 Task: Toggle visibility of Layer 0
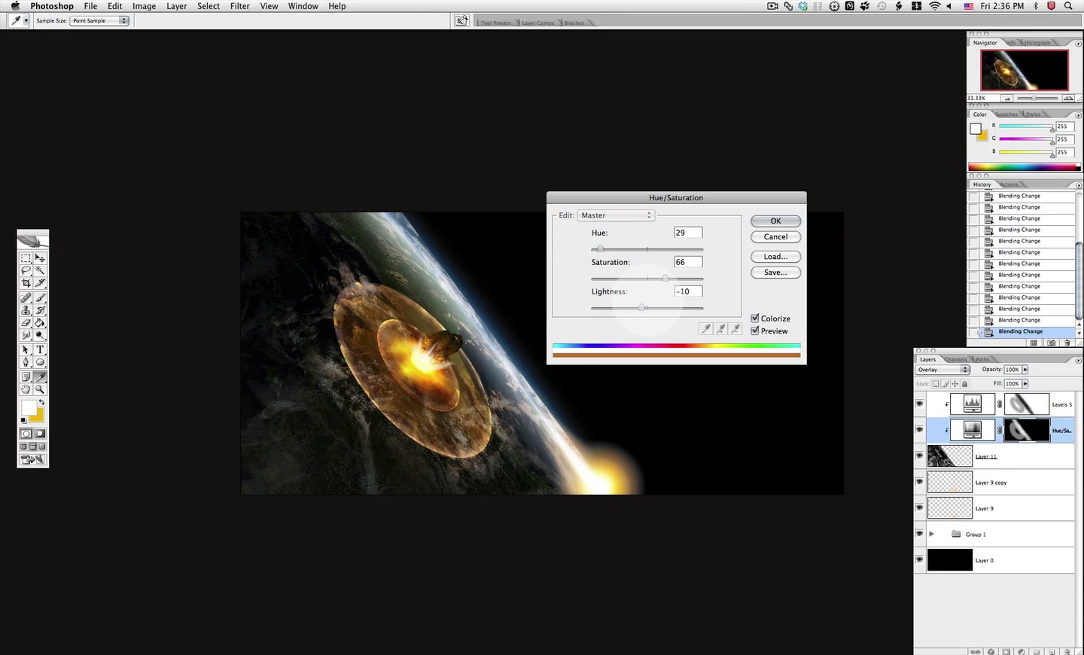(919, 559)
